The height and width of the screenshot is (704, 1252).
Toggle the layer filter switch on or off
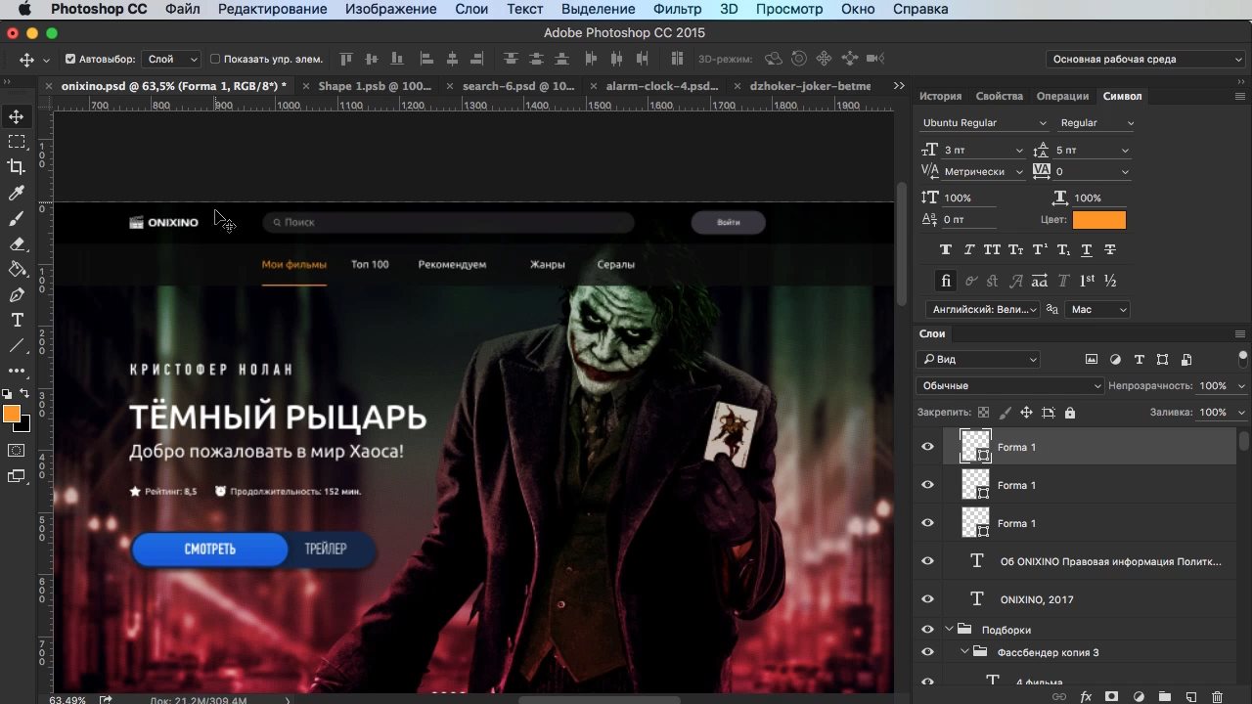pos(1242,358)
